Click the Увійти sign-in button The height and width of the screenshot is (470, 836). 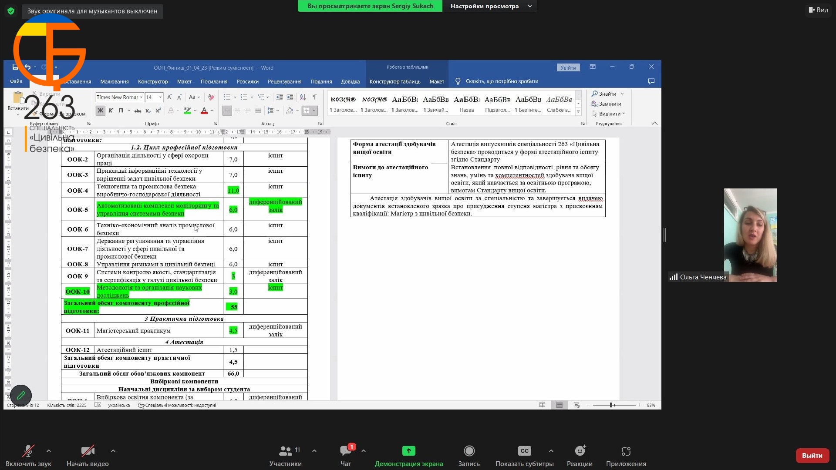coord(568,67)
